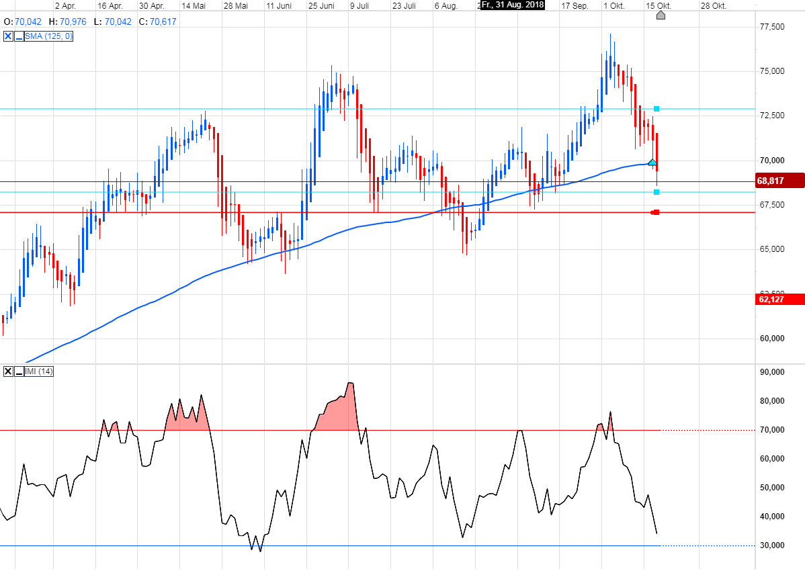Click the 77,500 price axis label
The width and height of the screenshot is (805, 573).
pyautogui.click(x=772, y=27)
